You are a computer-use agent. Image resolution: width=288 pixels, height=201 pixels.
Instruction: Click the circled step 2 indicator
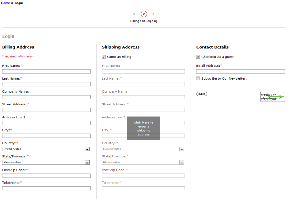(x=144, y=14)
